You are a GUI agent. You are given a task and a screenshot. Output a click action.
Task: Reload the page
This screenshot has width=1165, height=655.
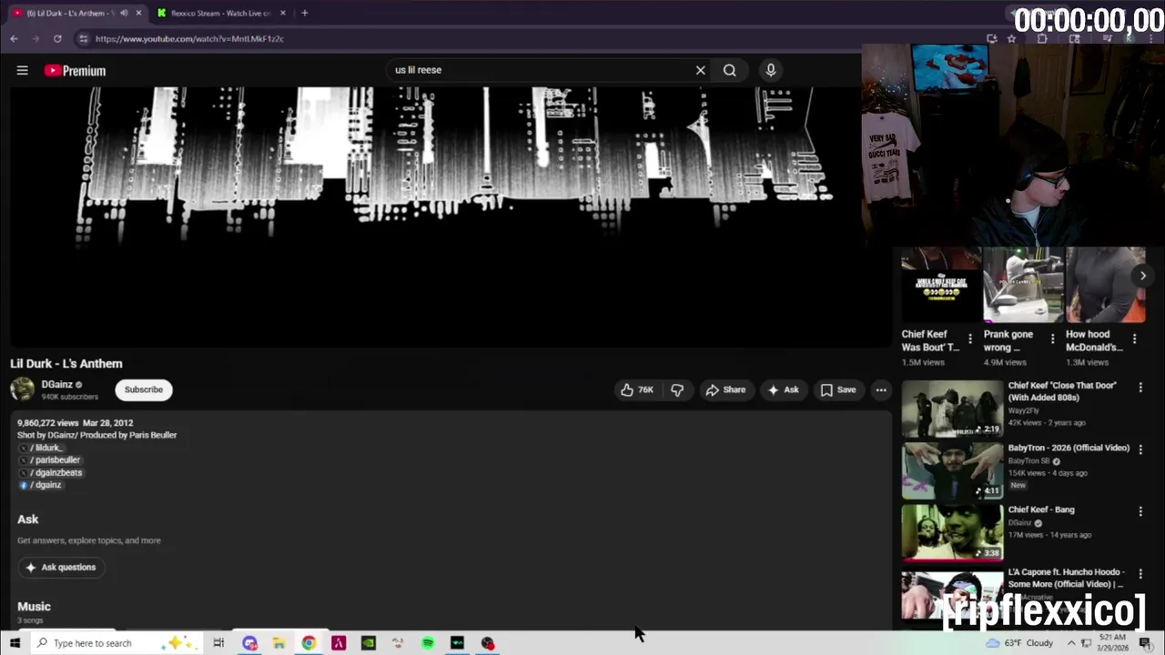point(57,39)
